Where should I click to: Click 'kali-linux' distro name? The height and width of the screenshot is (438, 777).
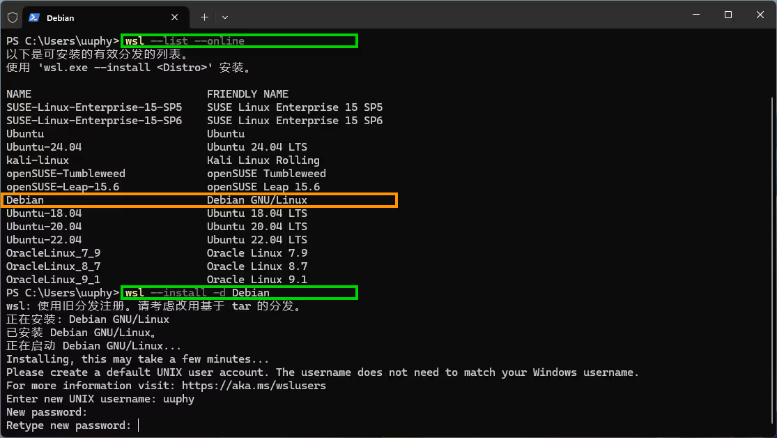38,160
